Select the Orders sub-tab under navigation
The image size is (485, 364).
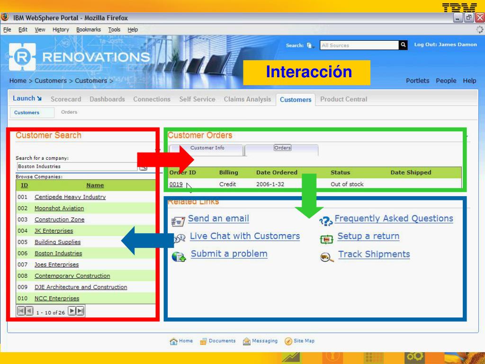coord(69,112)
